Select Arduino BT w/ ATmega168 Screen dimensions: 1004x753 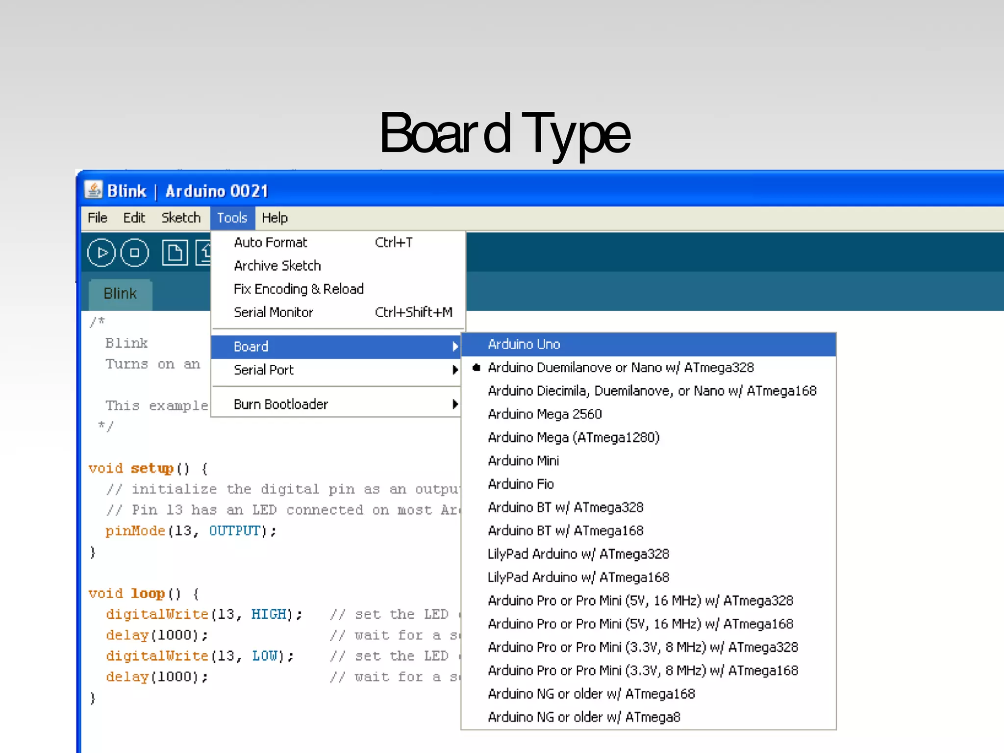click(649, 530)
